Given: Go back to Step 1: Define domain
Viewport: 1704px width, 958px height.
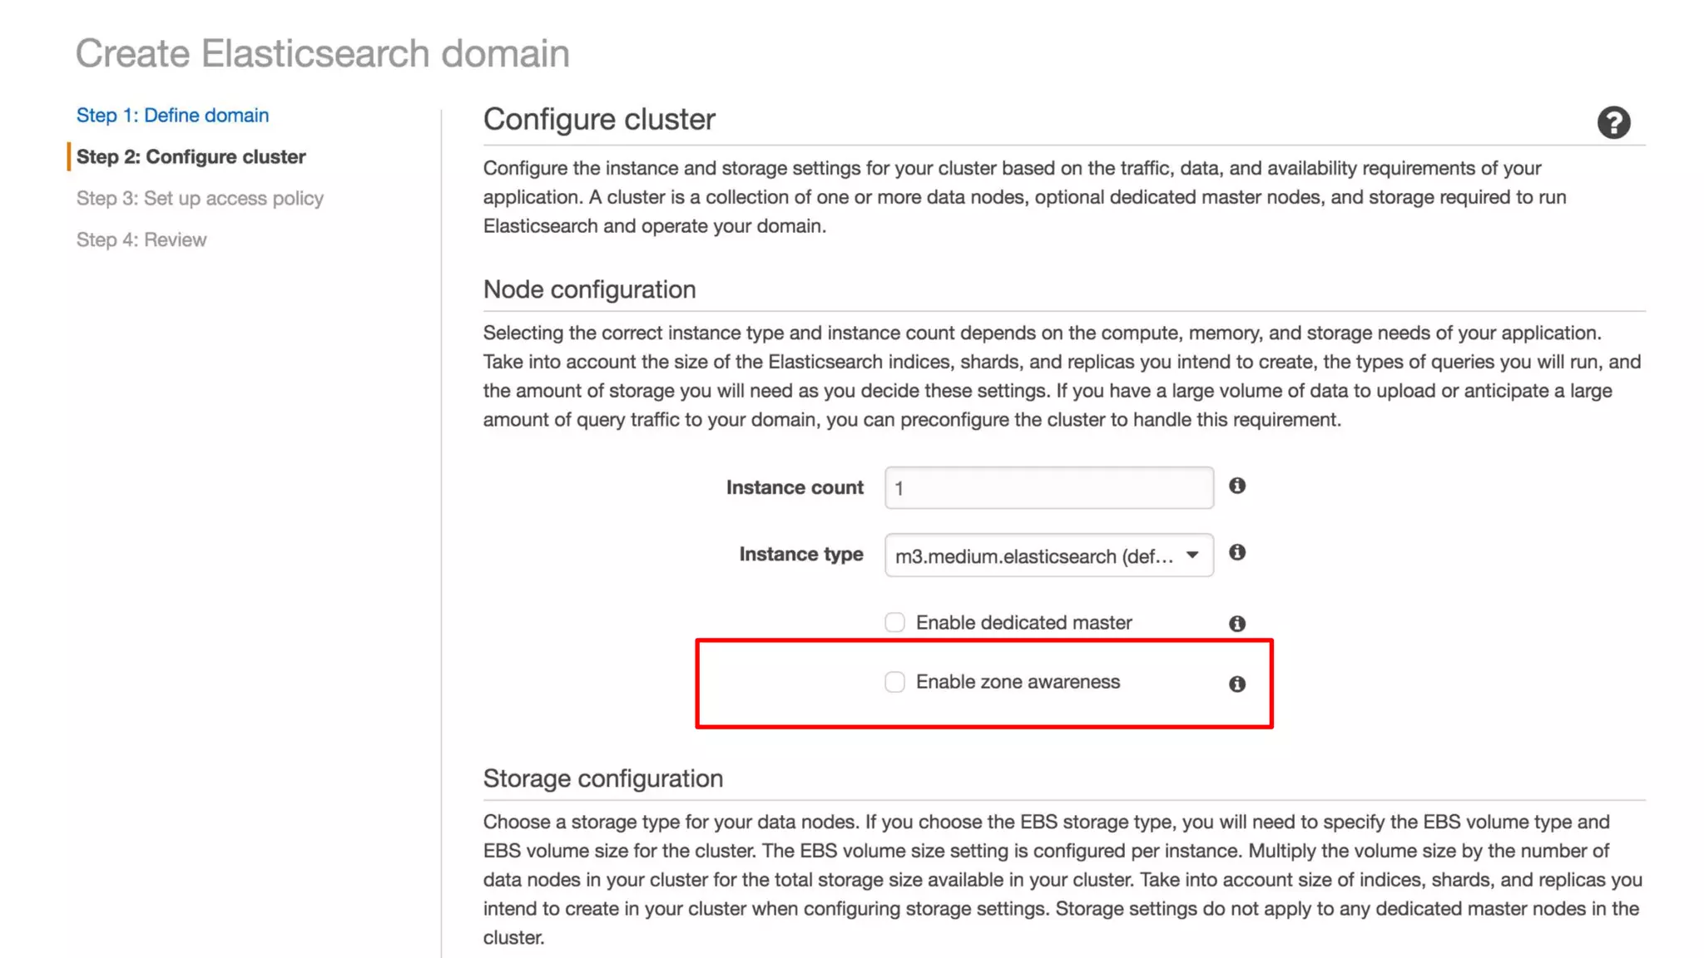Looking at the screenshot, I should pyautogui.click(x=172, y=116).
